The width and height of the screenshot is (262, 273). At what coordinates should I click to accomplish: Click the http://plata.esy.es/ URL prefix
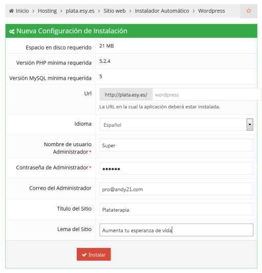point(126,95)
